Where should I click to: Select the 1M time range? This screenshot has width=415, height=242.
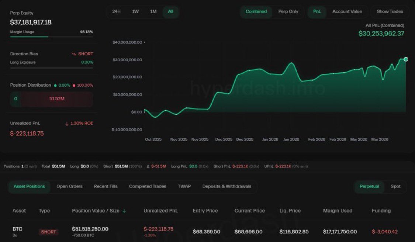coord(153,11)
